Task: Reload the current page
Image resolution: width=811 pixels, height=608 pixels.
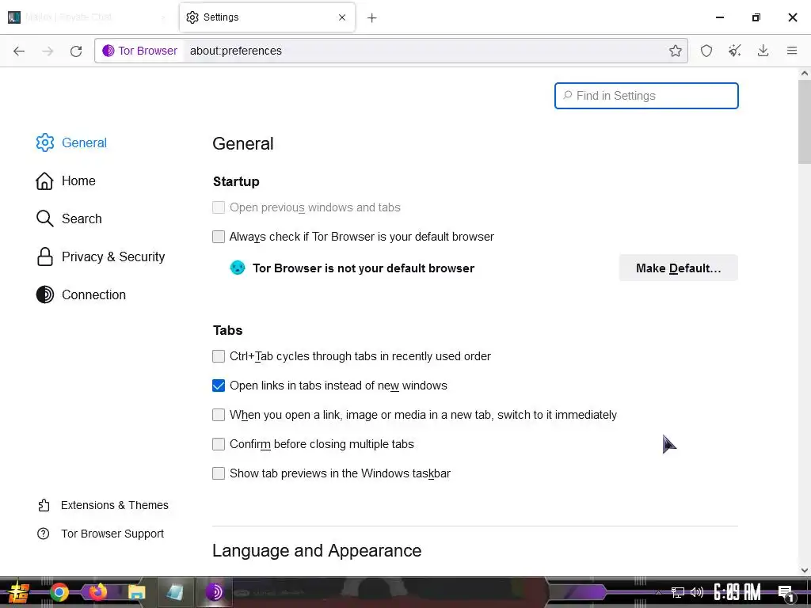Action: pos(76,51)
